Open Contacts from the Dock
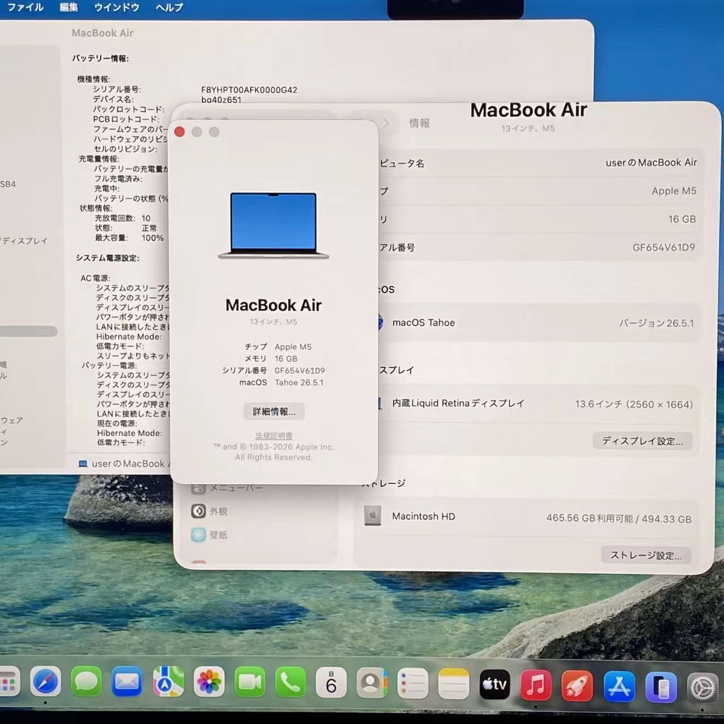Viewport: 724px width, 724px height. coord(372,683)
